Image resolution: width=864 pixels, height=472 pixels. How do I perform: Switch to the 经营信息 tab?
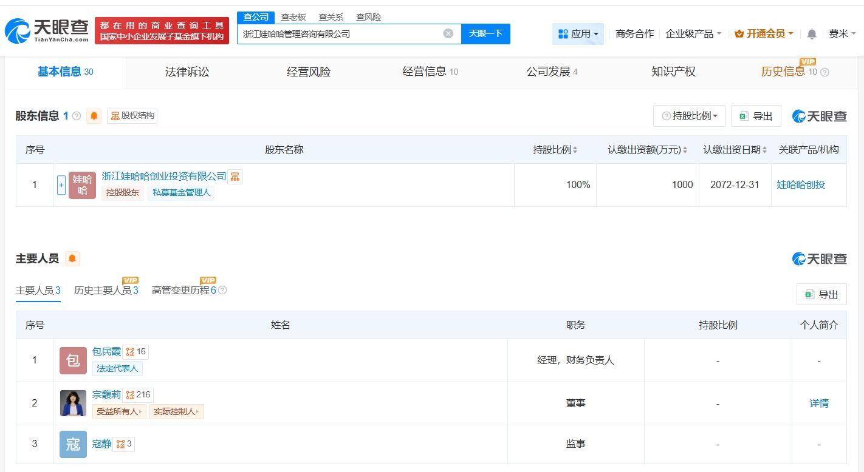tap(430, 72)
